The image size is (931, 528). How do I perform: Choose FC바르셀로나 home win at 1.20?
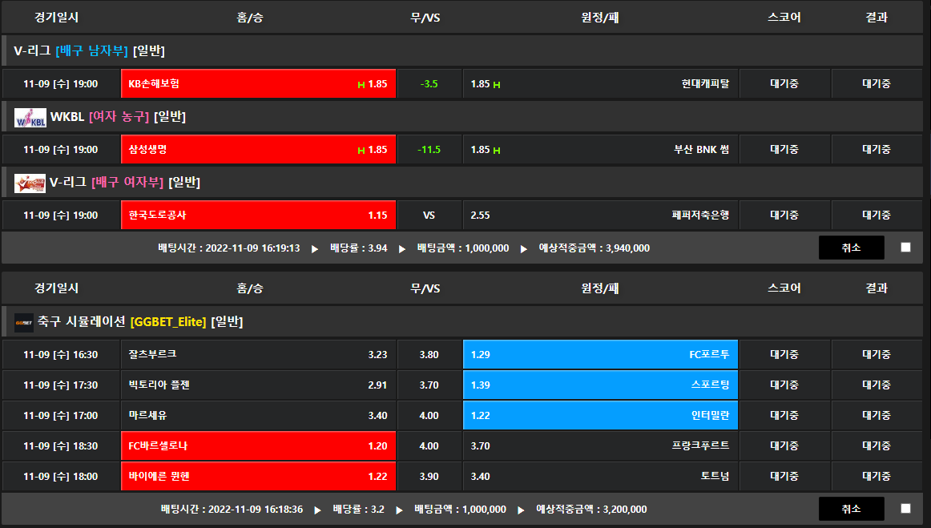tap(258, 446)
